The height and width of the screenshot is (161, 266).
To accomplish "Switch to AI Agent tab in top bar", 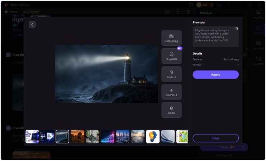I will [x=31, y=12].
